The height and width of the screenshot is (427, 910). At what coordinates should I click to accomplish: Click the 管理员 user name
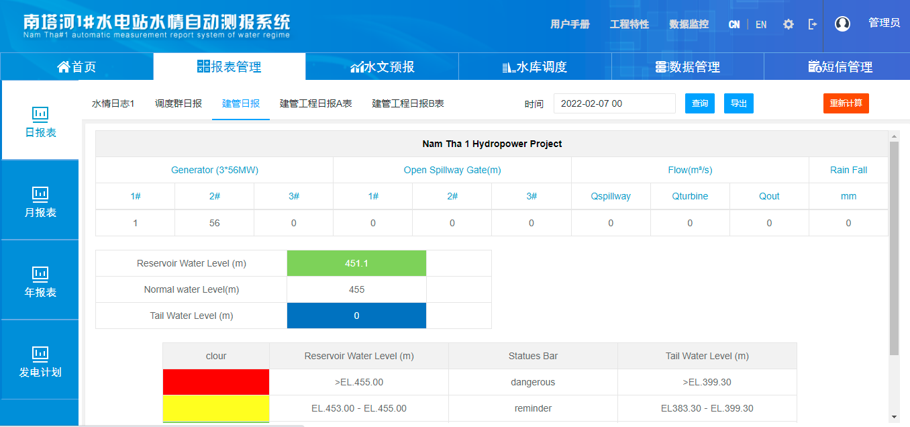click(x=884, y=23)
